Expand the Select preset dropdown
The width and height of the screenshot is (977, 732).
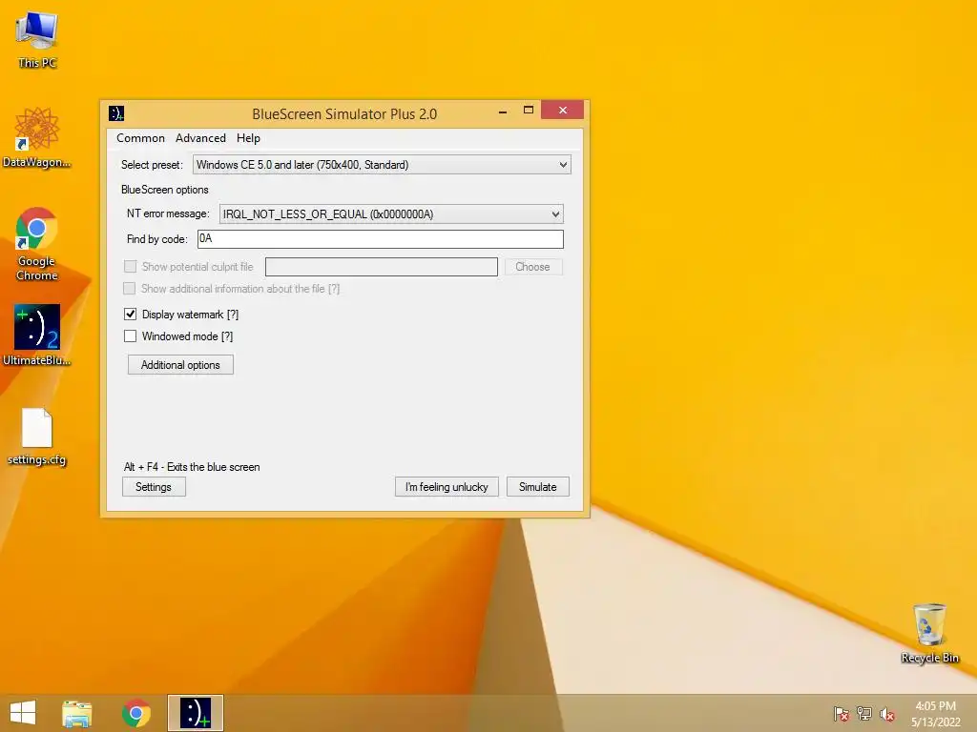(x=382, y=165)
